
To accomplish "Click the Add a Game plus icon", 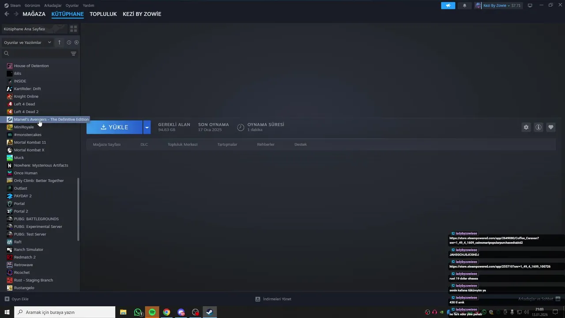I will [7, 299].
